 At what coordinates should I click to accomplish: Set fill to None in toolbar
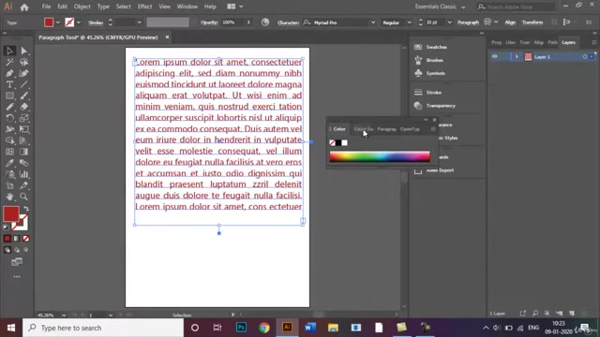26,239
